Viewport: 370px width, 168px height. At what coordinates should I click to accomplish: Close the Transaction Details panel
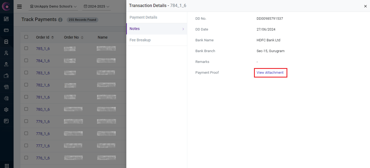point(365,6)
